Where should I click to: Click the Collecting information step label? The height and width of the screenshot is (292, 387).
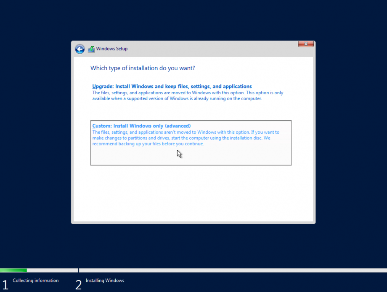[x=35, y=281]
